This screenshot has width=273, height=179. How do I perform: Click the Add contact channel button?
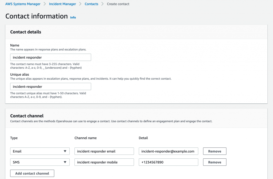[x=32, y=173]
